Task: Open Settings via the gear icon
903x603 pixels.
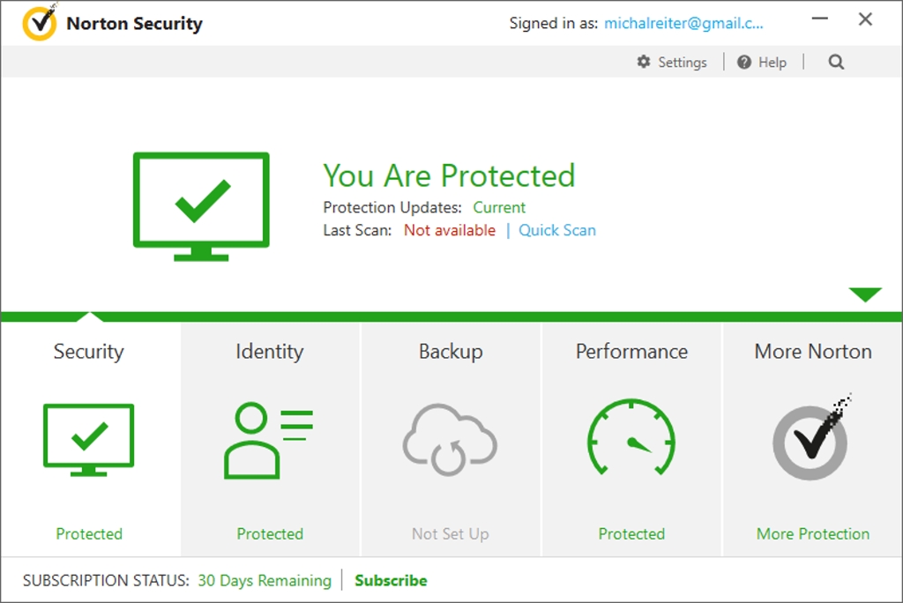Action: coord(644,62)
